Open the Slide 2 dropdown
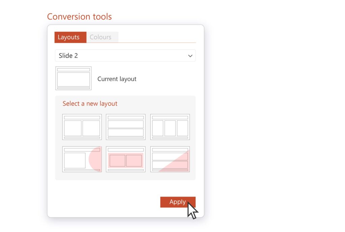This screenshot has height=232, width=345. [125, 56]
